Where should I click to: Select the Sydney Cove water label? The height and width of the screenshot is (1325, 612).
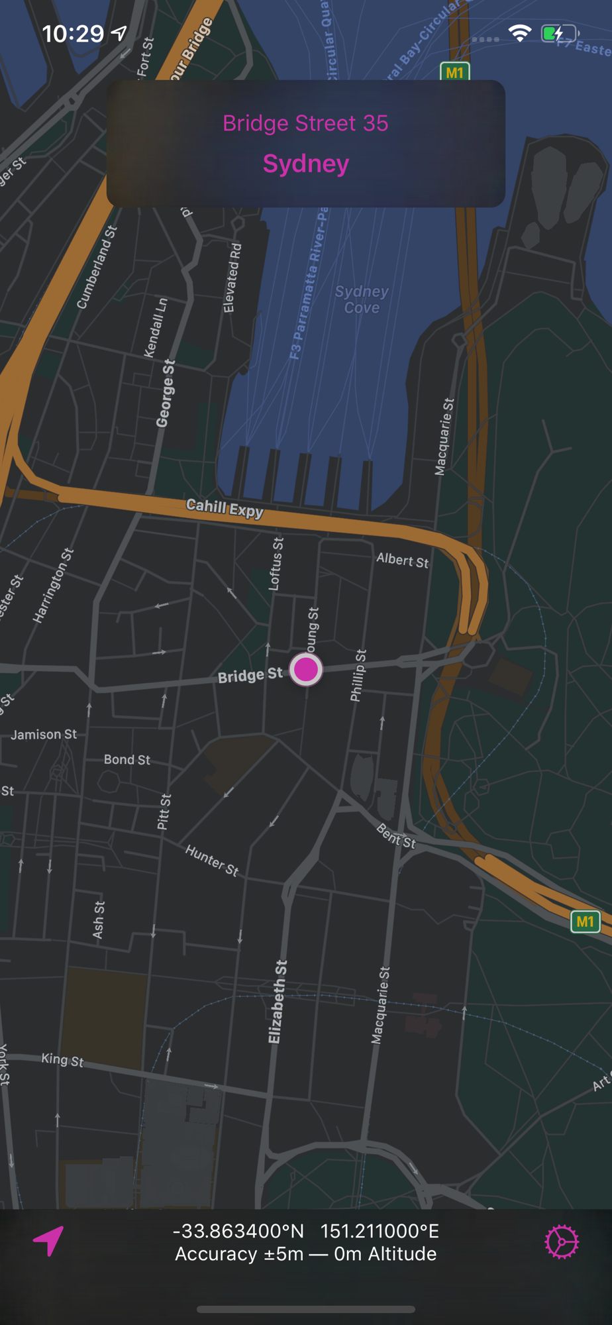coord(362,299)
